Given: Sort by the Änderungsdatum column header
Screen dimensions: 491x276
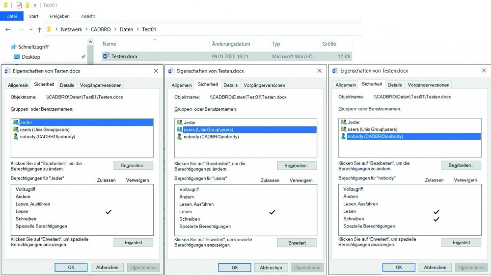Looking at the screenshot, I should 231,44.
